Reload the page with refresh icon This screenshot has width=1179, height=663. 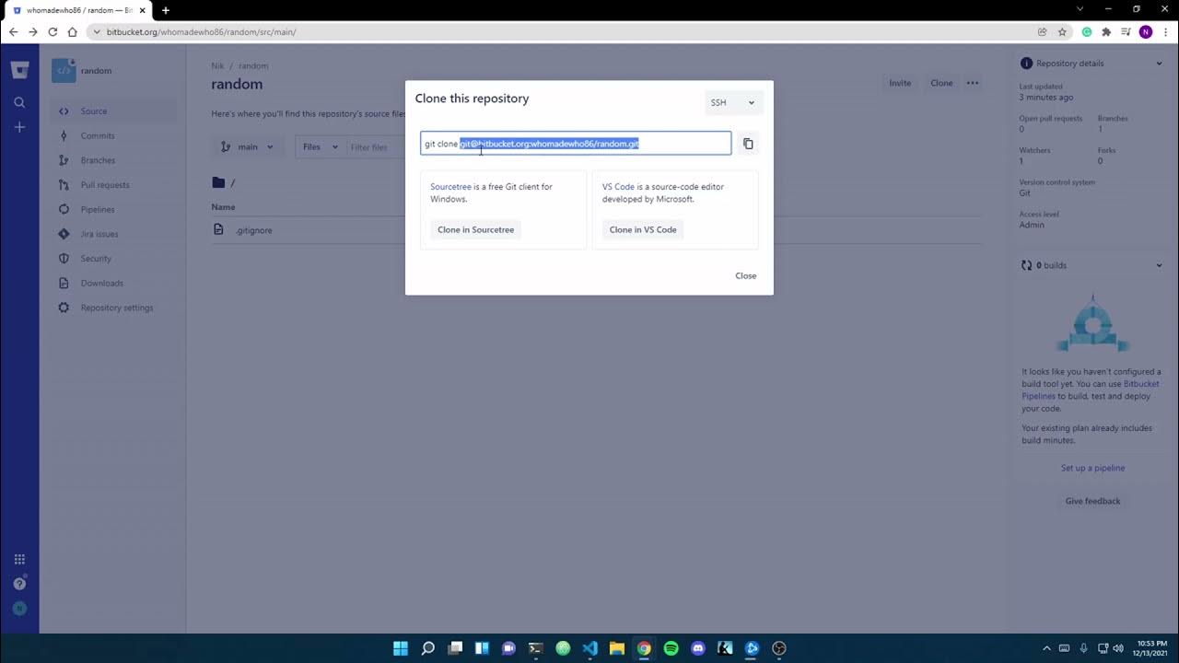[x=53, y=31]
